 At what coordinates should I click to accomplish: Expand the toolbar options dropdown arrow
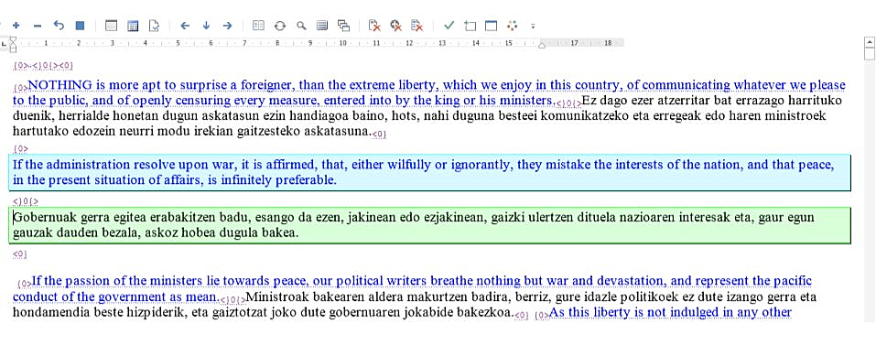coord(533,26)
